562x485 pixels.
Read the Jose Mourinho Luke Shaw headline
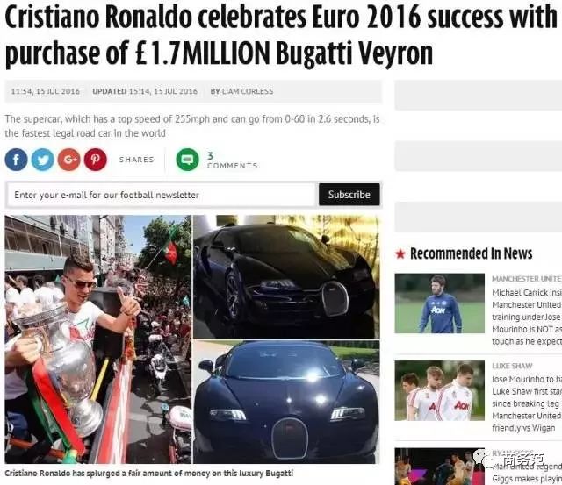point(527,403)
